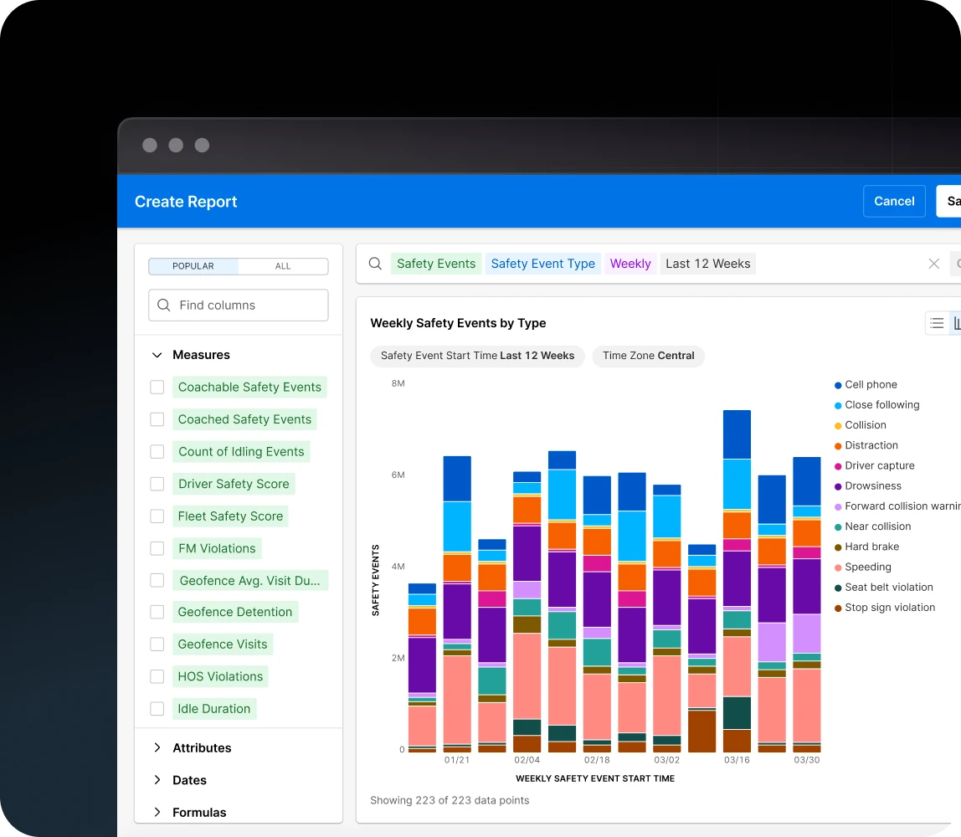Screen dimensions: 961x837
Task: Expand the Dates section
Action: [x=157, y=780]
